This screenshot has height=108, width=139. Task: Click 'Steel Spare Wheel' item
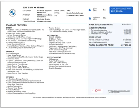14,55
